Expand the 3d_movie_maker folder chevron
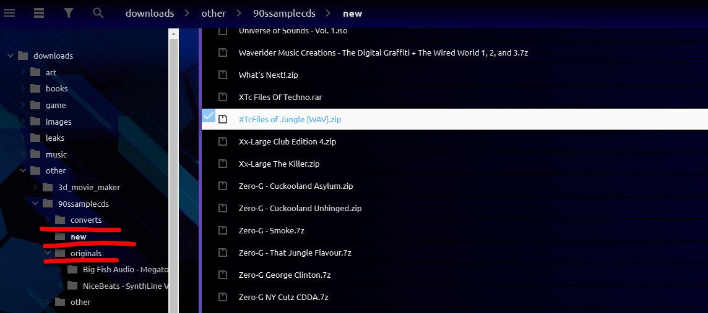 click(x=35, y=187)
